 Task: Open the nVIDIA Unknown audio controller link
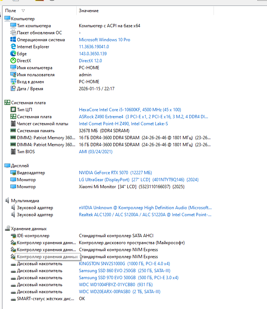pos(145,207)
